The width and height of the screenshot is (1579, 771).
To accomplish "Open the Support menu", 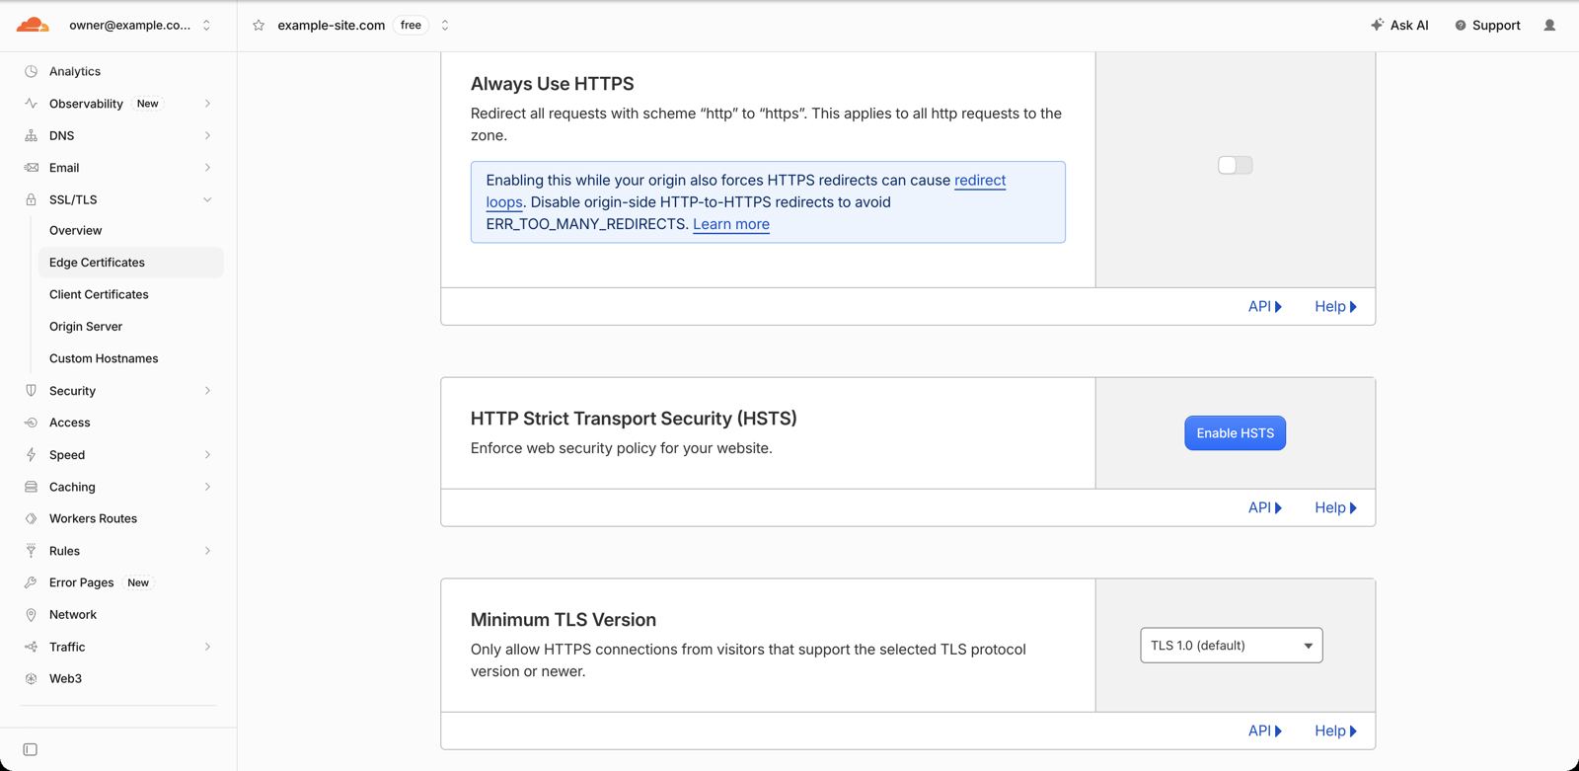I will (1487, 26).
